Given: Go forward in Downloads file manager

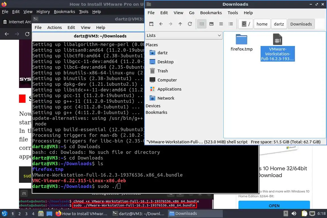Looking at the screenshot, I should 171,24.
